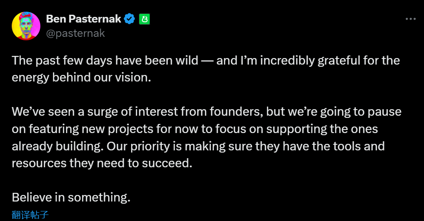Open Ben Pasternak's profile avatar
Image resolution: width=424 pixels, height=221 pixels.
coord(26,26)
